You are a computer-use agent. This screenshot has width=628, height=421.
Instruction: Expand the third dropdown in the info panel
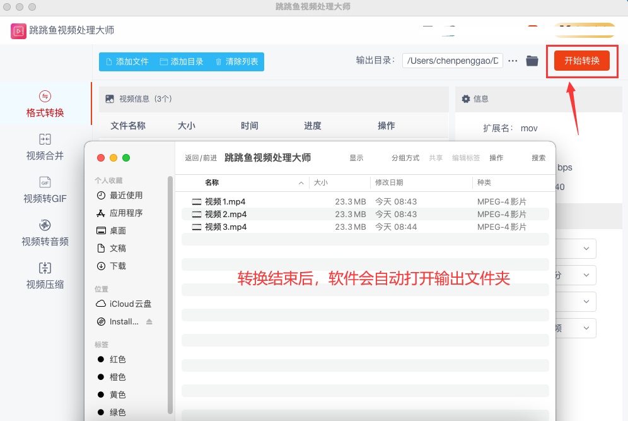coord(586,302)
